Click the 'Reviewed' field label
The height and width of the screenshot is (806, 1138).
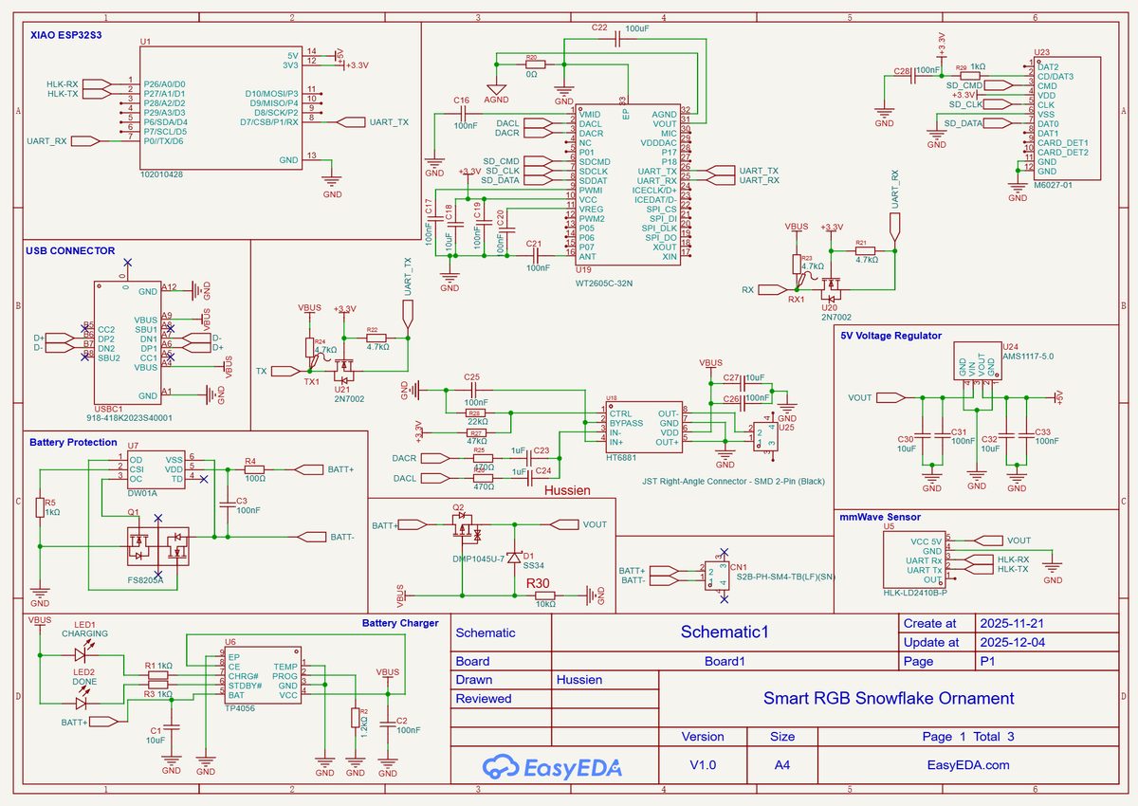[x=484, y=699]
